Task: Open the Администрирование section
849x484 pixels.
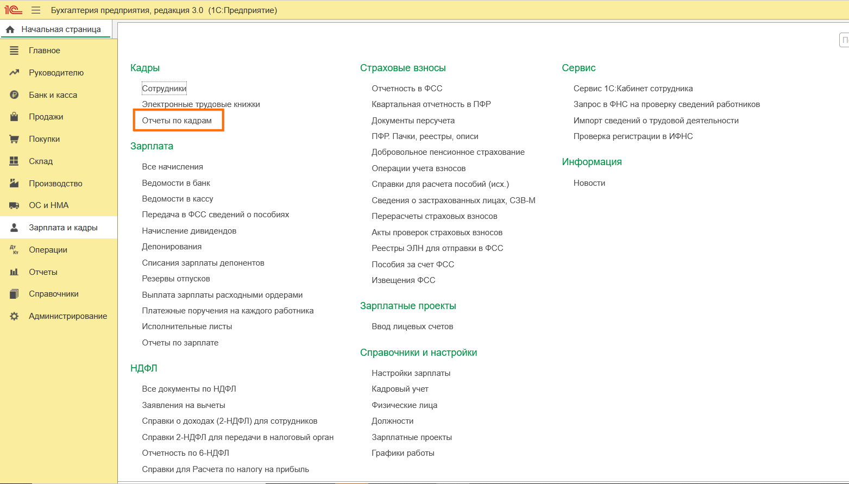Action: [68, 316]
